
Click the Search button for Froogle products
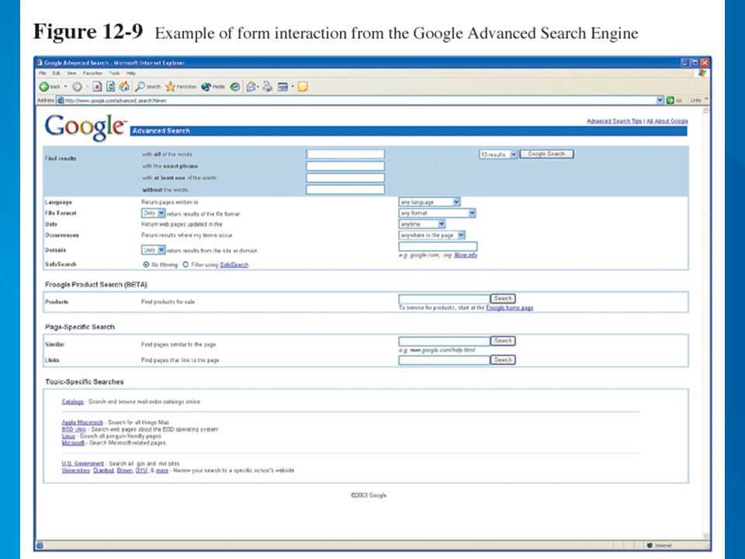pyautogui.click(x=503, y=298)
